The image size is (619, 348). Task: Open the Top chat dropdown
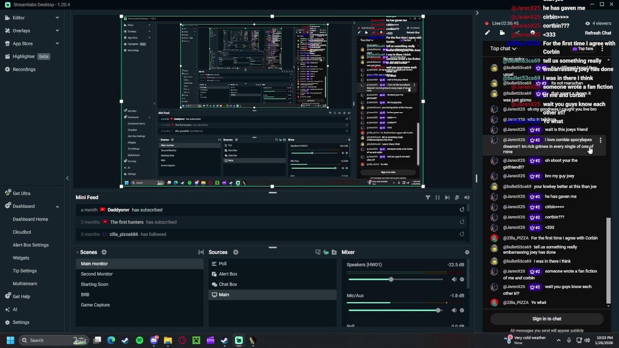503,48
